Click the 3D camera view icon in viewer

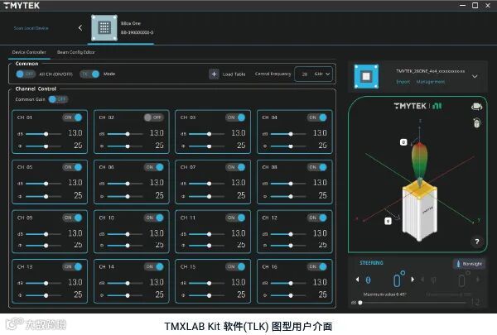476,107
